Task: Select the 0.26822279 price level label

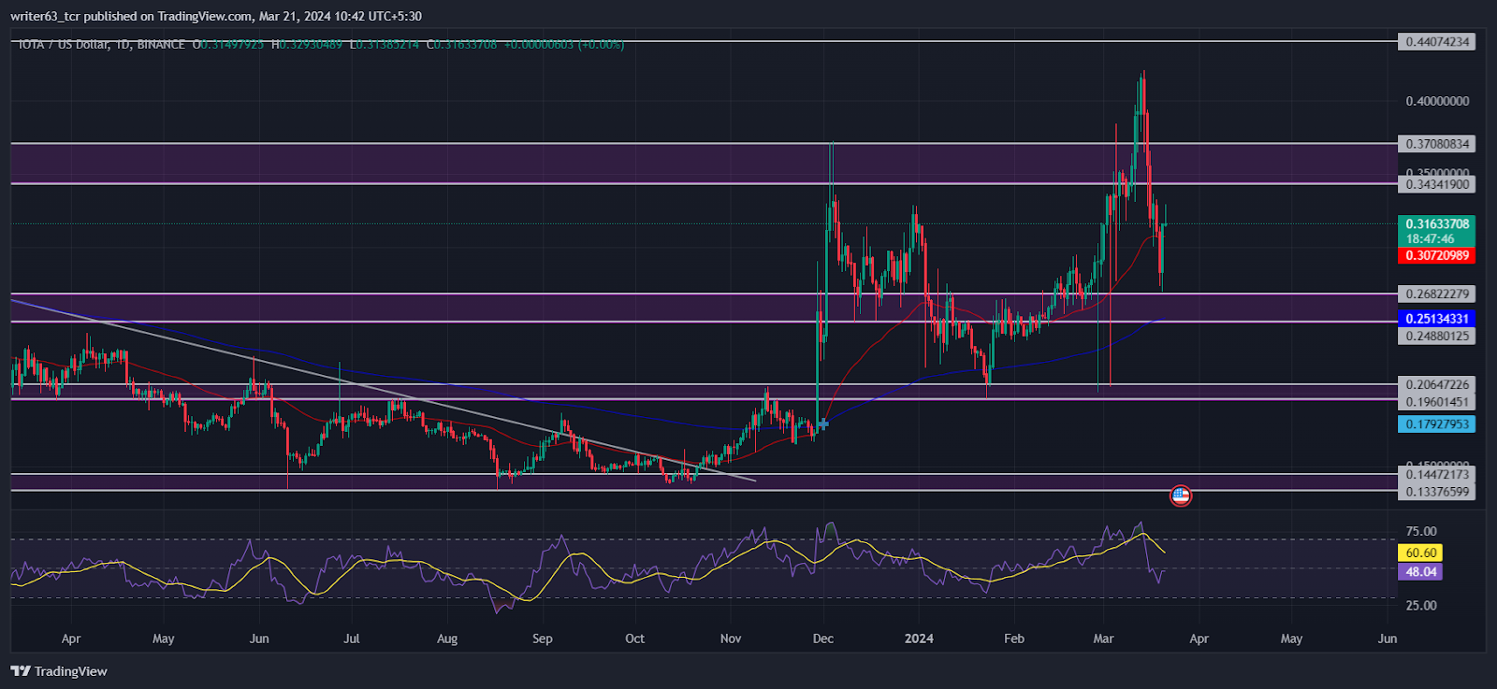Action: [1437, 294]
